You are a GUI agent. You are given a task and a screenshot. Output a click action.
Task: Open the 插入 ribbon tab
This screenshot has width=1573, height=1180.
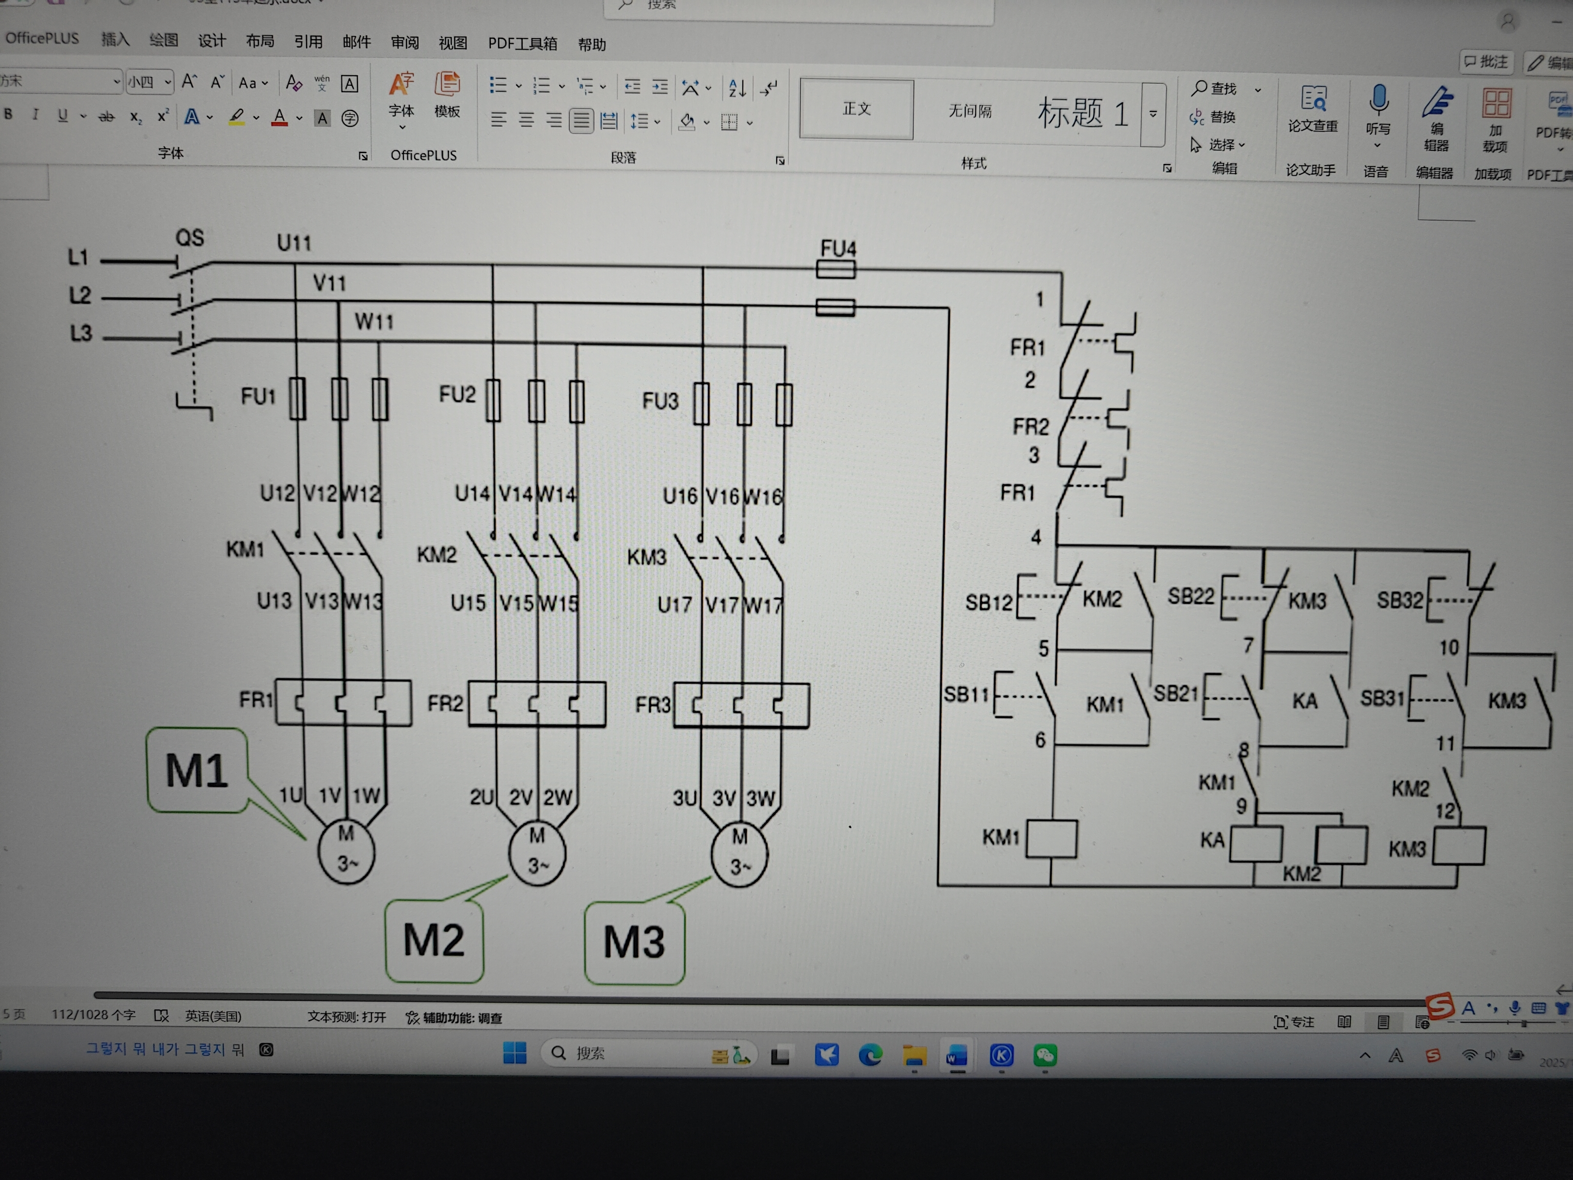[x=115, y=39]
